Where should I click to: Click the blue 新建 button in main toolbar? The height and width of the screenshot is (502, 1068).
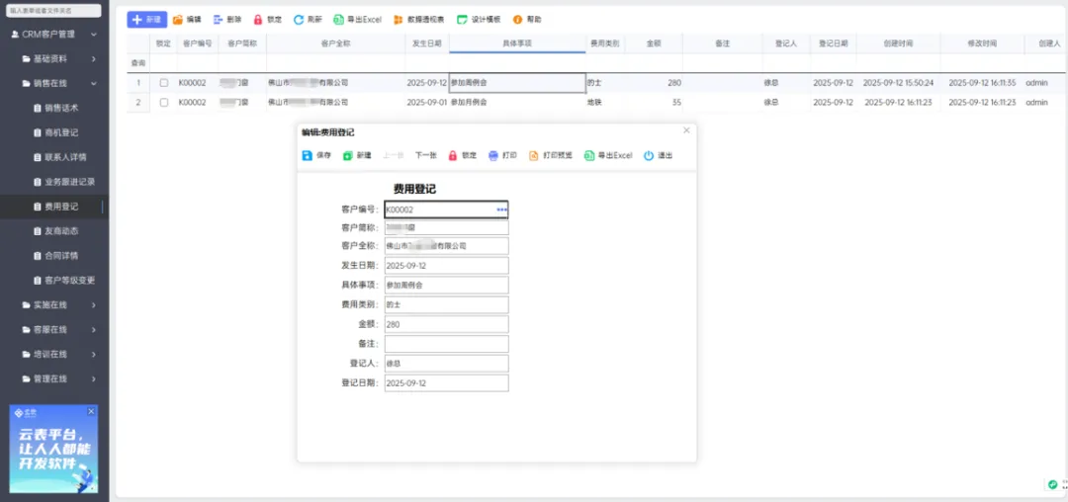coord(147,20)
